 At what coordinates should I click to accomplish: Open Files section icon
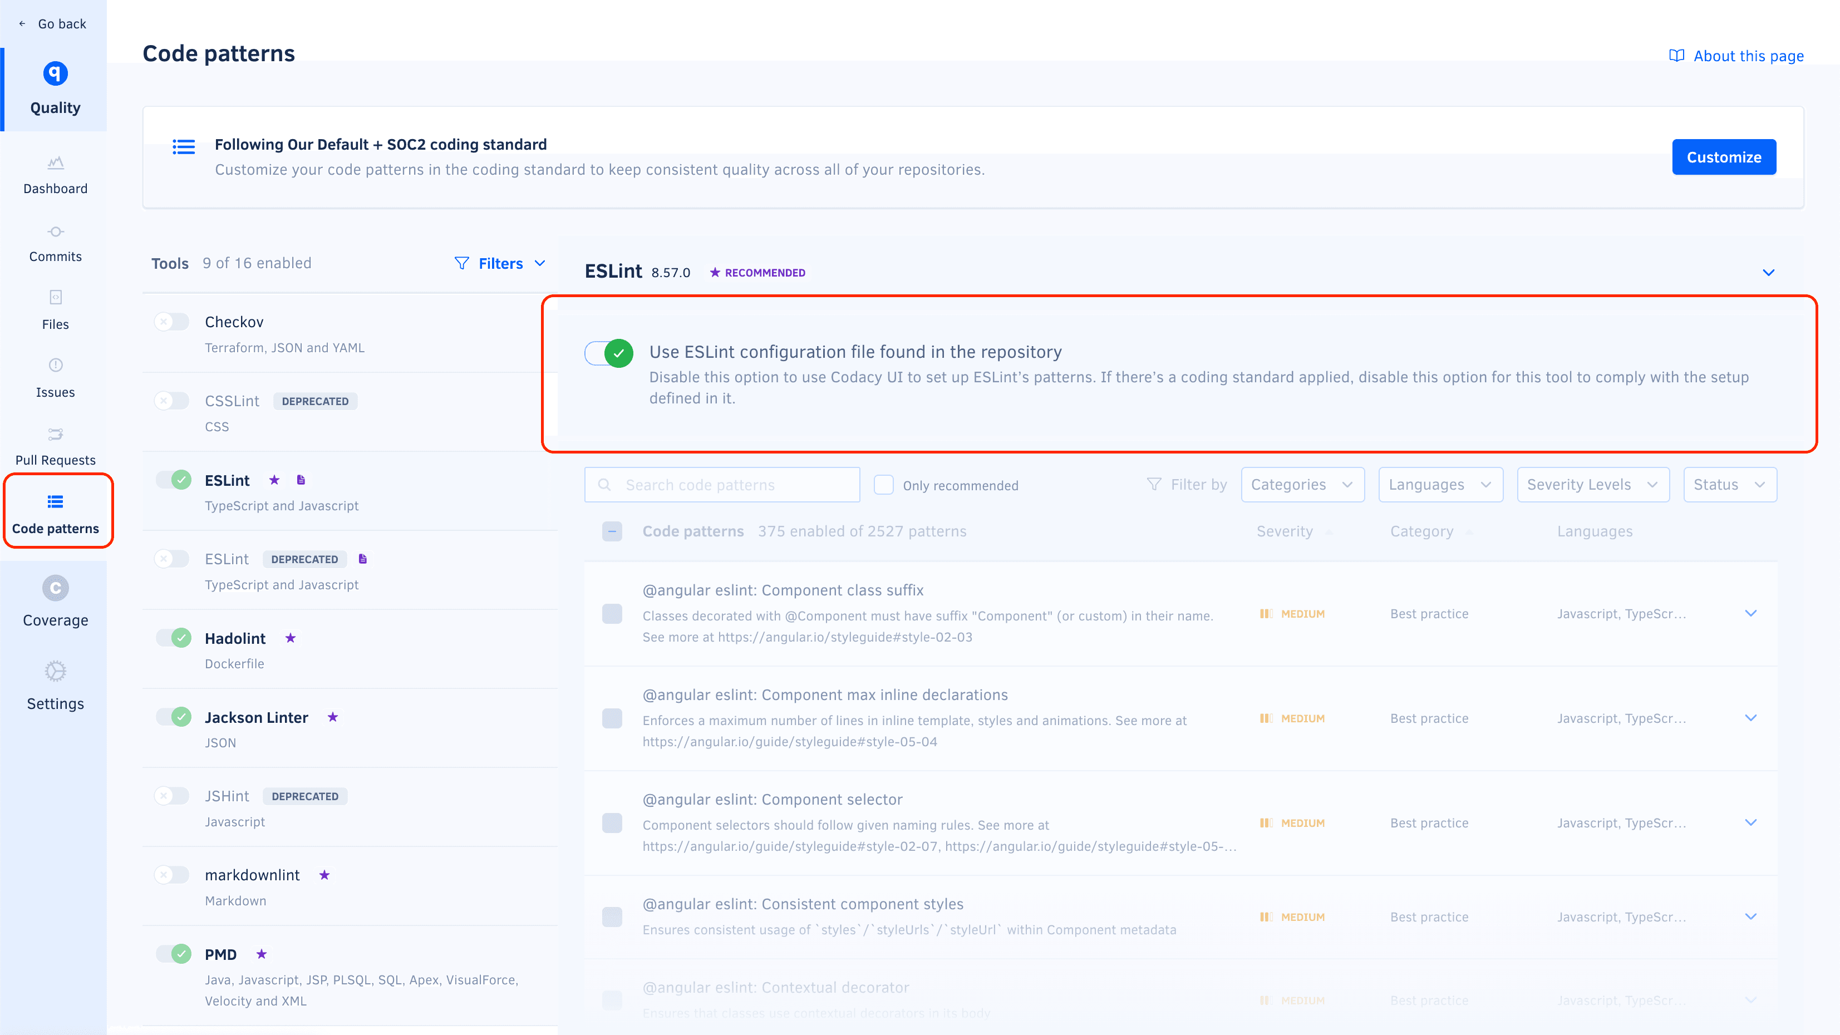pos(55,297)
